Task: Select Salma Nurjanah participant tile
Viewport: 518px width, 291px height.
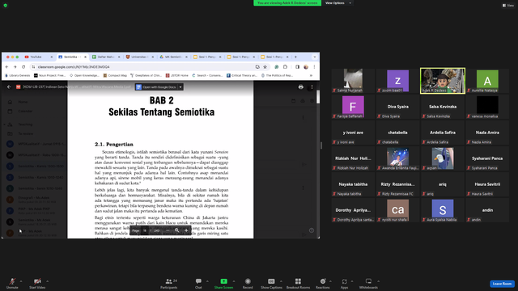Action: (353, 81)
